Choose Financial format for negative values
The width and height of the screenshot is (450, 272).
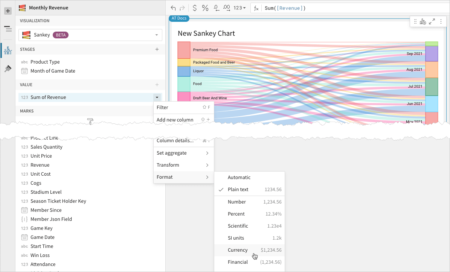[x=238, y=262]
